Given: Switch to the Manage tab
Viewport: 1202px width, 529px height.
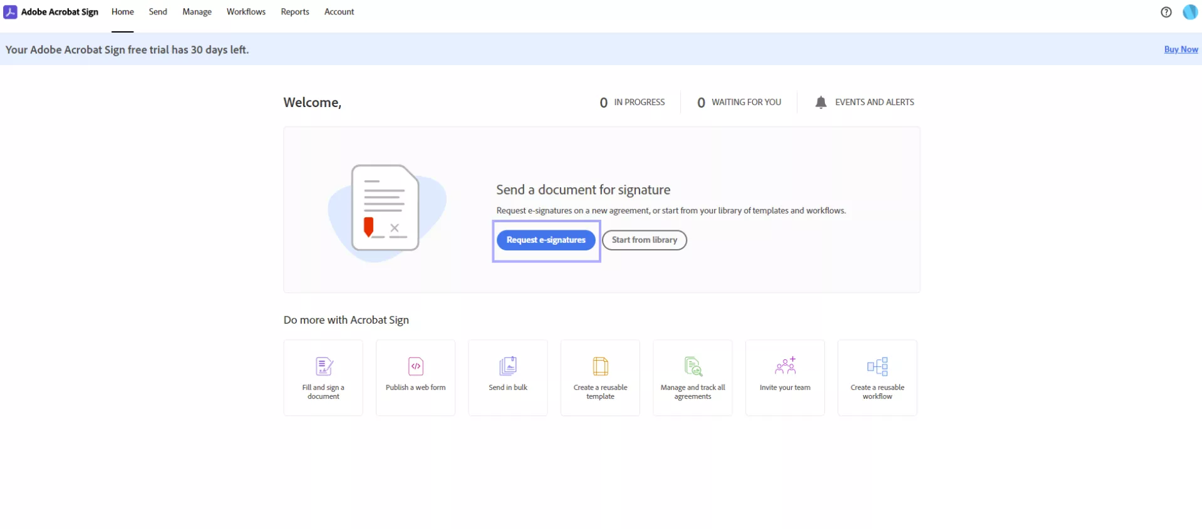Looking at the screenshot, I should pyautogui.click(x=197, y=12).
